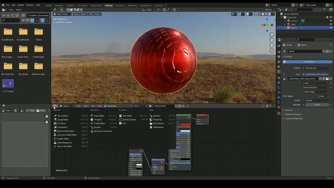This screenshot has width=334, height=188.
Task: Open the Slot 1 material slot dropdown
Action: tap(140, 106)
